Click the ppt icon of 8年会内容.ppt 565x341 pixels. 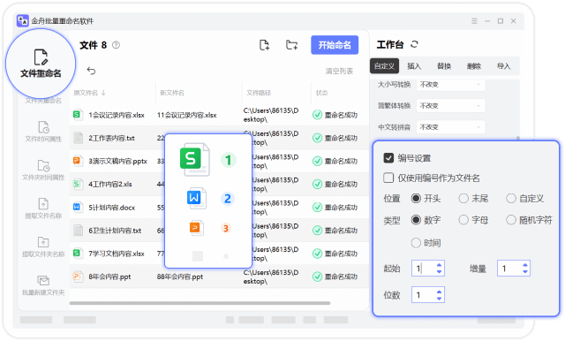coord(78,277)
